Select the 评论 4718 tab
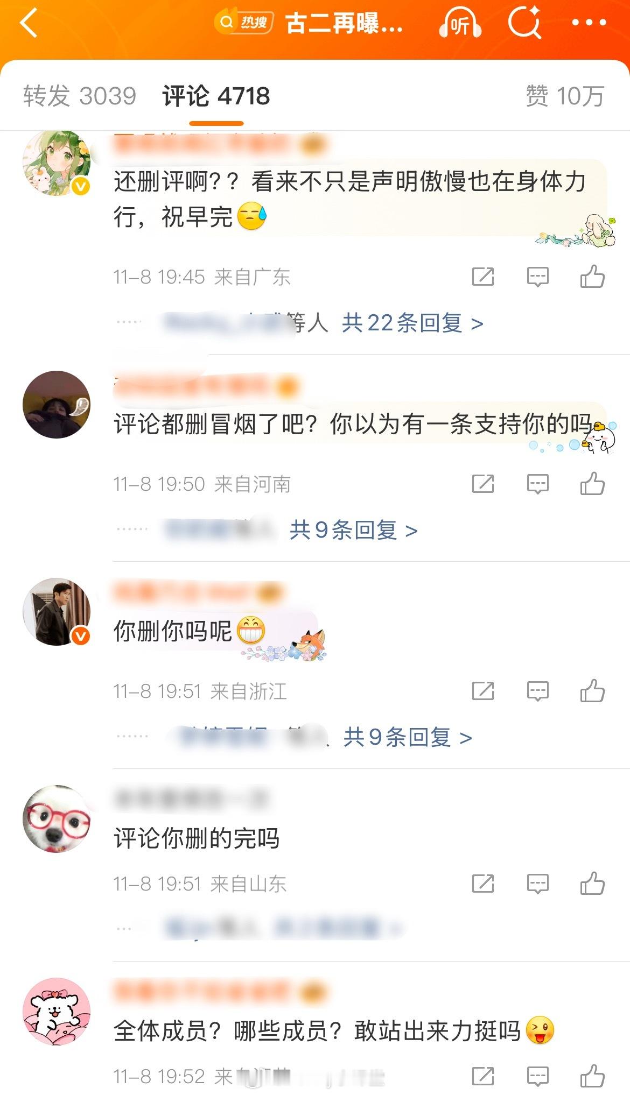The height and width of the screenshot is (1095, 630). click(x=216, y=96)
